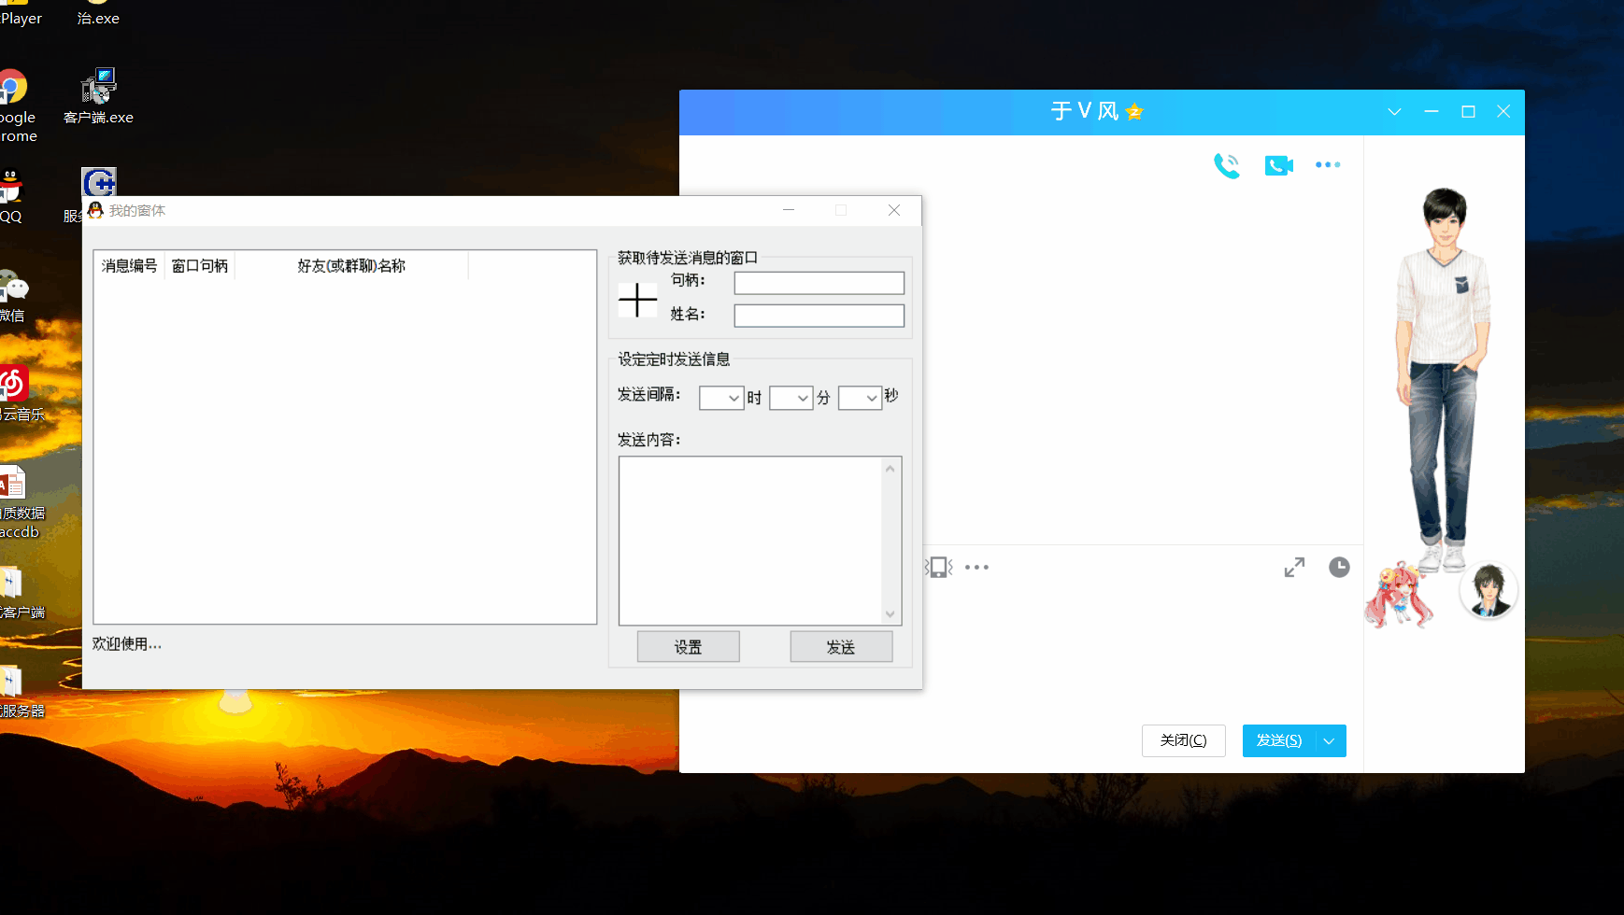Click the contact avatar above the send button
Screen dimensions: 1624x915
[1487, 590]
